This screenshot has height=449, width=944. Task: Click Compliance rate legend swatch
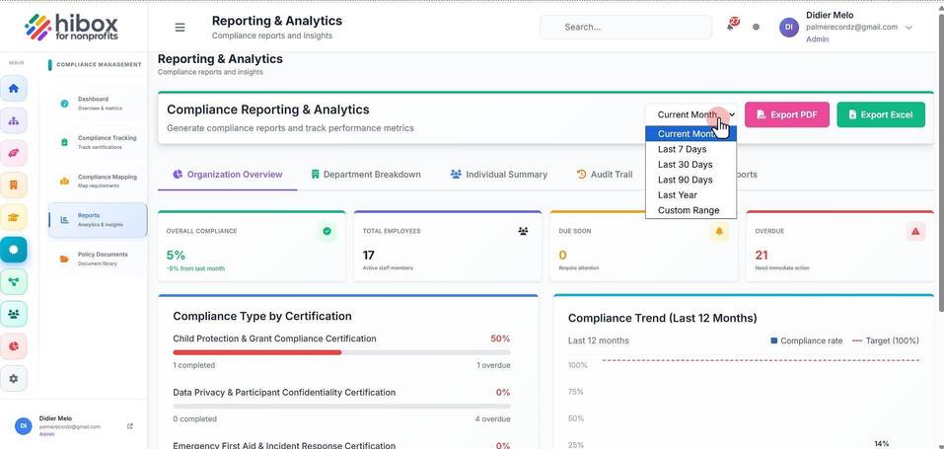pos(773,340)
